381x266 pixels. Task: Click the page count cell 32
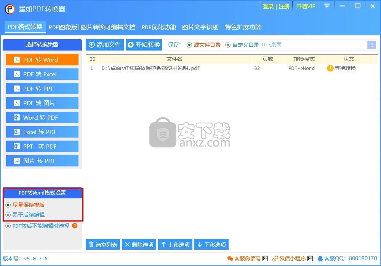coord(257,68)
